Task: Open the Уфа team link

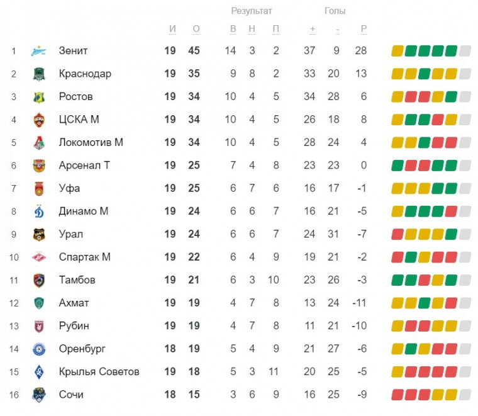Action: click(69, 188)
